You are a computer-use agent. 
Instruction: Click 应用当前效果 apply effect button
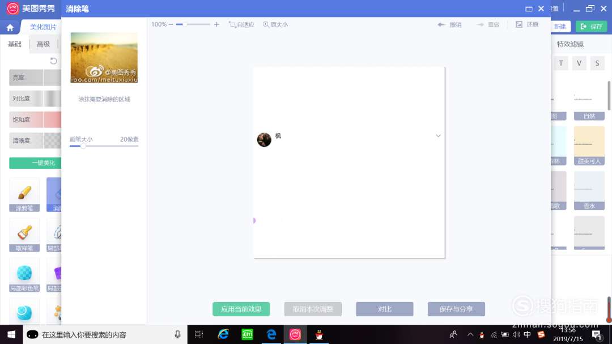click(241, 309)
